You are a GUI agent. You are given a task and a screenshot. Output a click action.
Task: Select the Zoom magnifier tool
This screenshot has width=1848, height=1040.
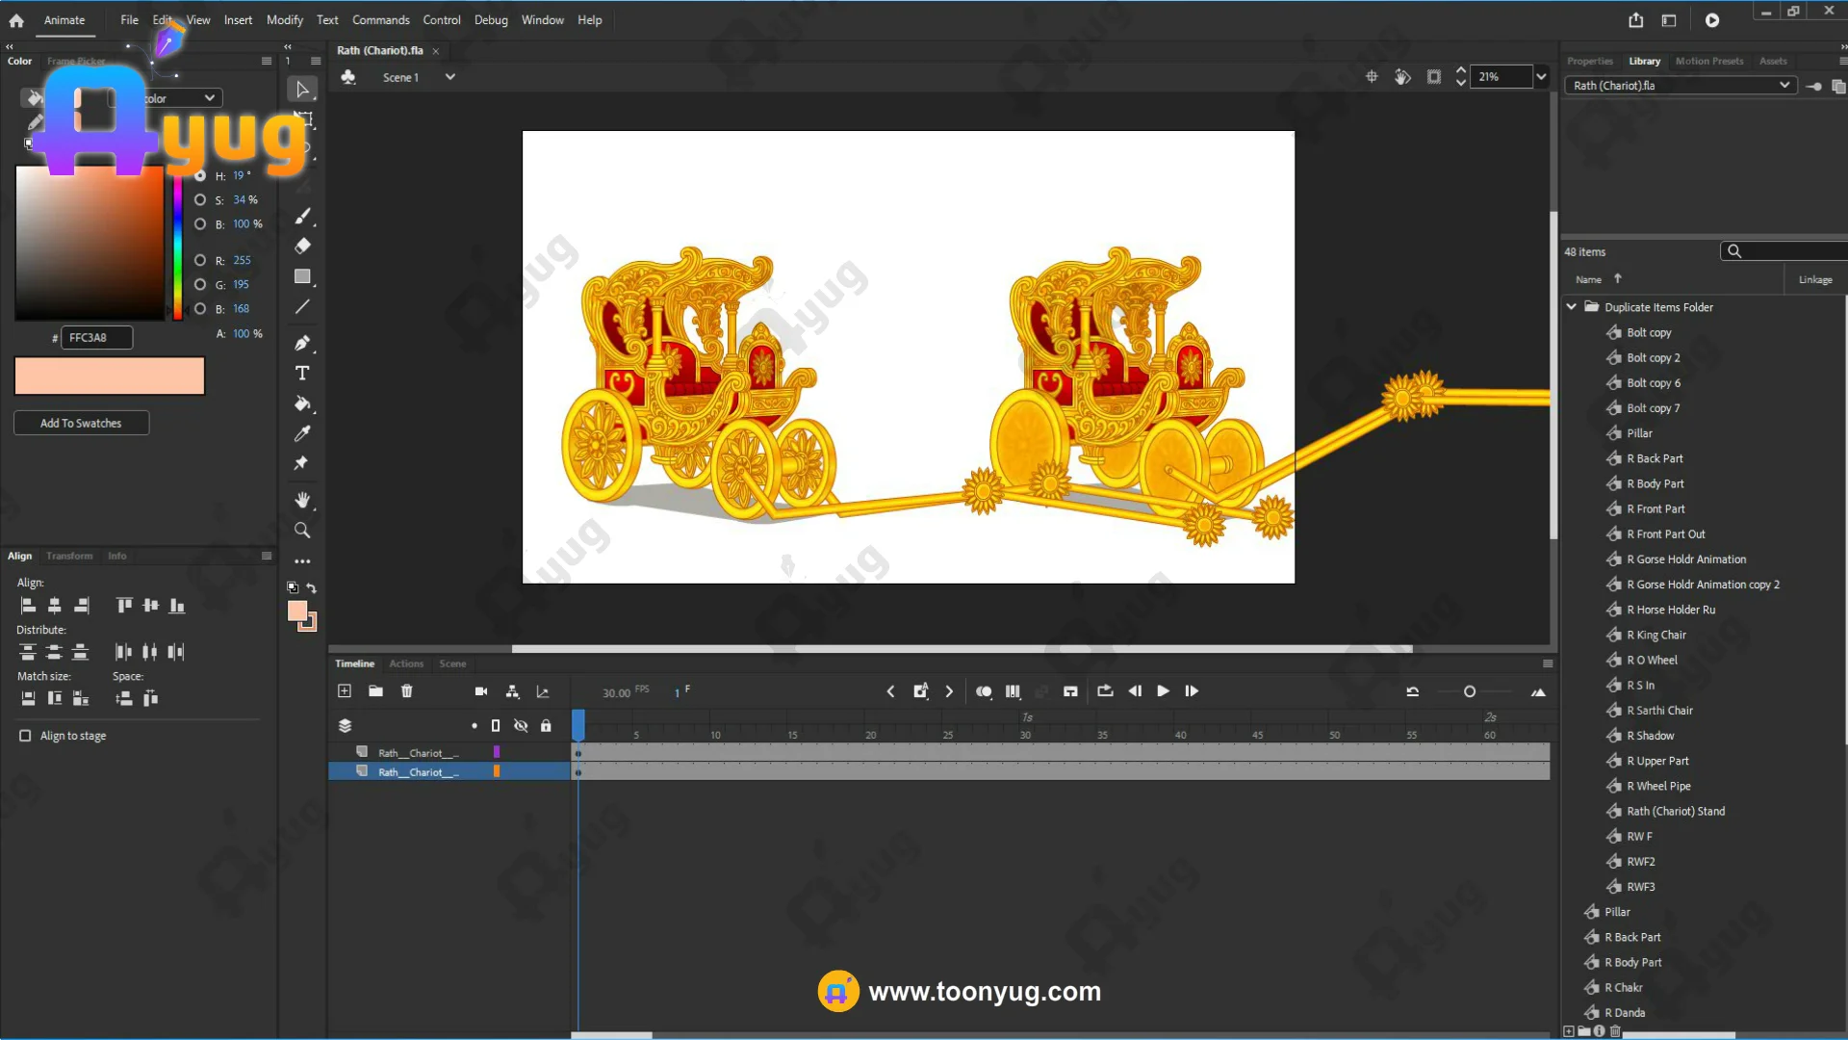[302, 531]
